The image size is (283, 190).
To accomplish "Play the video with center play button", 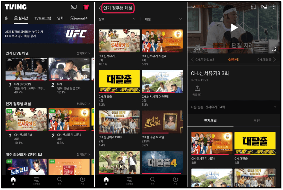I will click(x=234, y=28).
